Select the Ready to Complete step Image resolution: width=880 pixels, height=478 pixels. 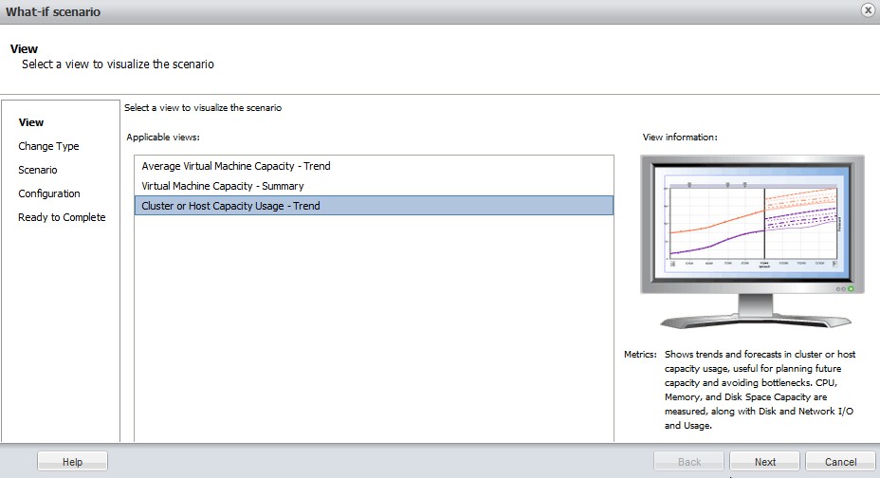pyautogui.click(x=62, y=217)
